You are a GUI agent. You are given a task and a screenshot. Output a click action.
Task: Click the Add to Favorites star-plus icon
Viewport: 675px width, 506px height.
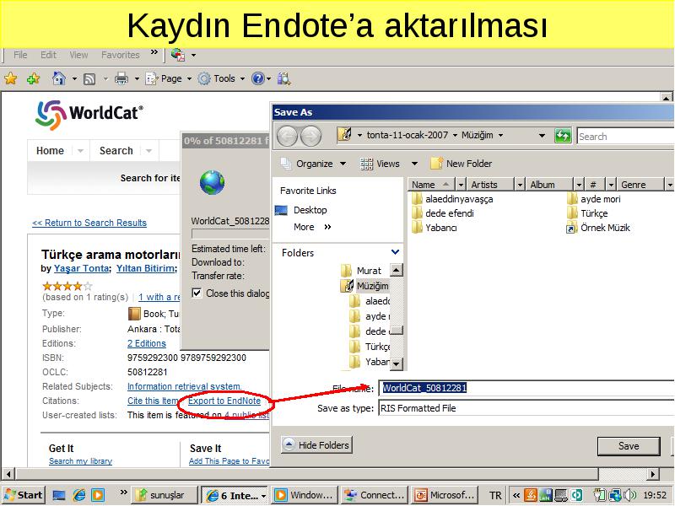coord(33,78)
